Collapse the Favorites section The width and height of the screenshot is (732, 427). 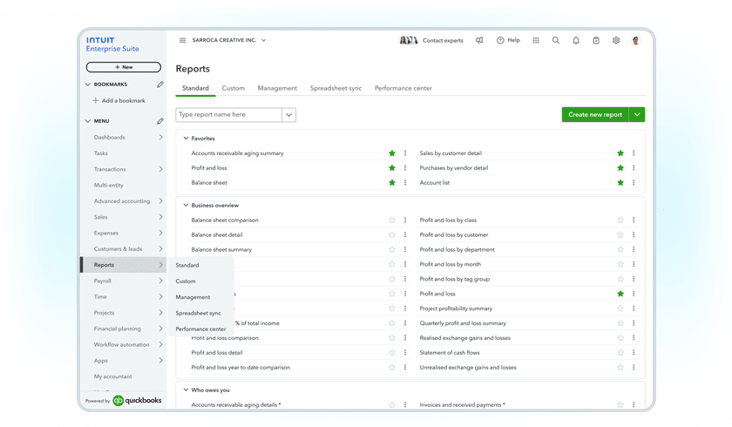[x=186, y=139]
